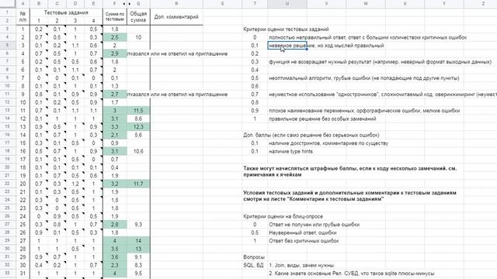
Task: Click 'наличие докстрингов, комментариев по существу' text
Action: click(x=328, y=143)
